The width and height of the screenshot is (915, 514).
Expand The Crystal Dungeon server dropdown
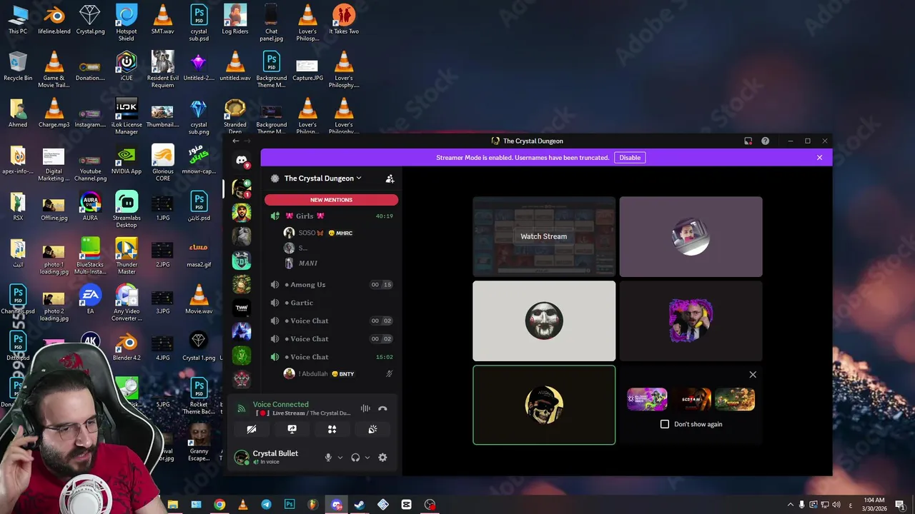point(359,178)
